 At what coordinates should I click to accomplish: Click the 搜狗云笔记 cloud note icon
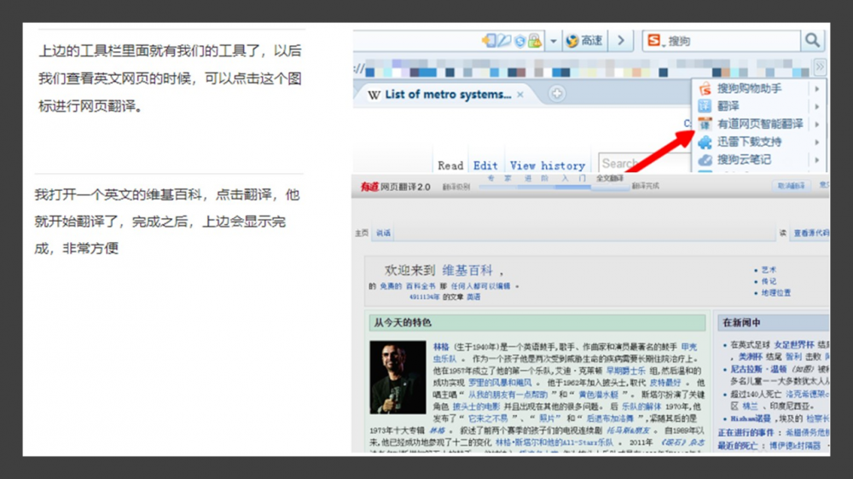tap(705, 159)
